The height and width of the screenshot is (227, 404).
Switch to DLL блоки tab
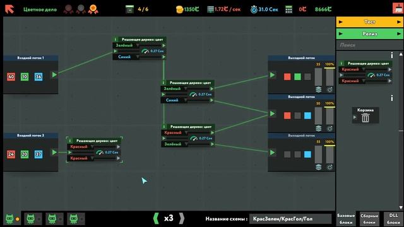(x=393, y=219)
